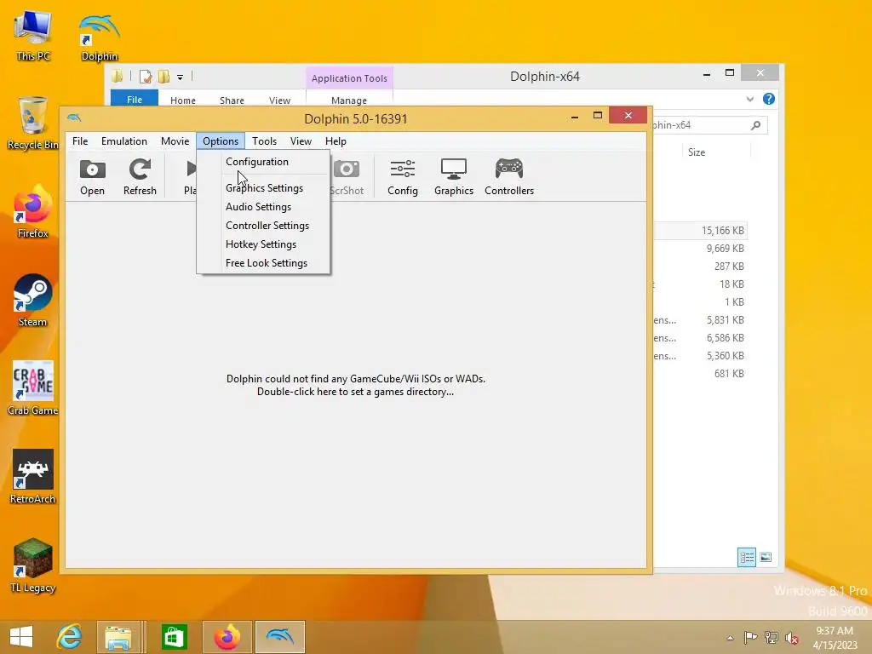Click the Windows Start button
The image size is (872, 654).
(21, 637)
